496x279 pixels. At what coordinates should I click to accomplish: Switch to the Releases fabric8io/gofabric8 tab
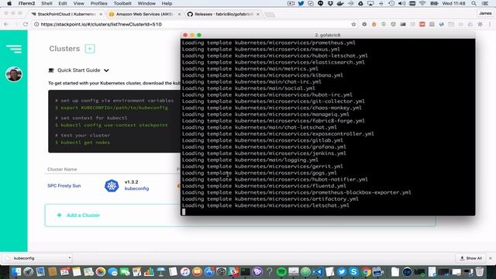click(223, 14)
